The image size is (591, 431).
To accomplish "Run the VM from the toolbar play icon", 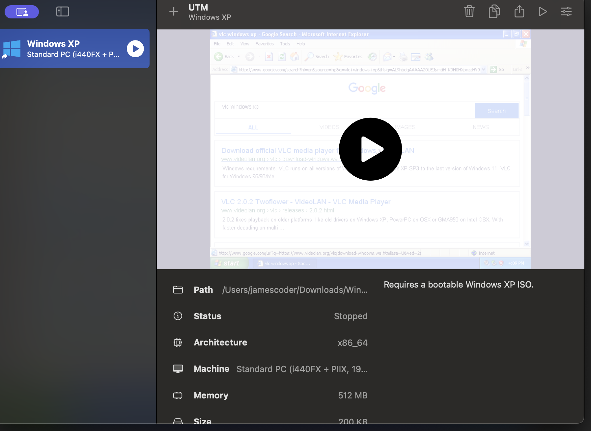I will (x=543, y=12).
